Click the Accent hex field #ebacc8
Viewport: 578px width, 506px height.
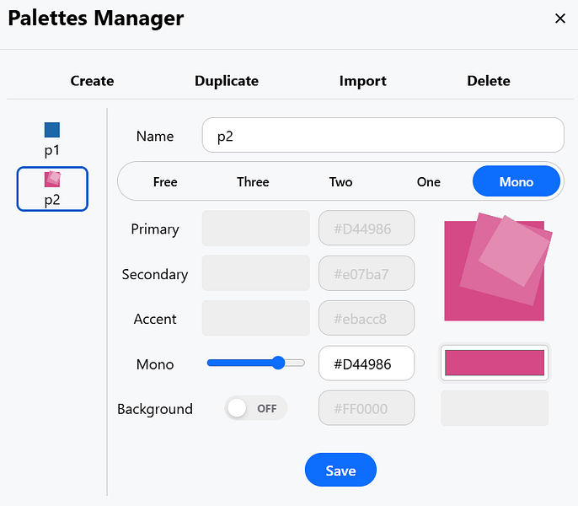click(x=367, y=318)
